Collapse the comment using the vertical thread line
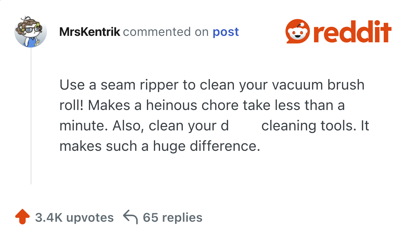This screenshot has width=405, height=229. click(x=31, y=117)
